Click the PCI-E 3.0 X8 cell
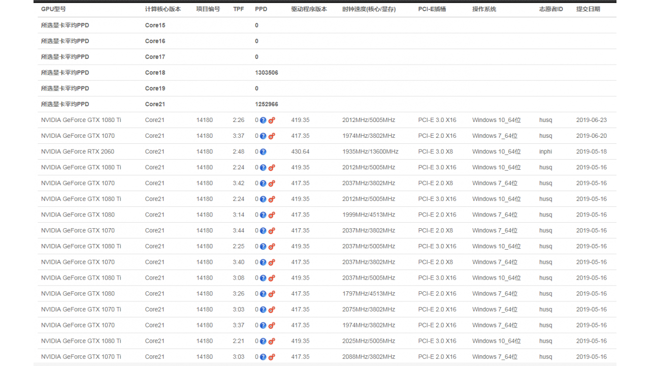The height and width of the screenshot is (366, 650). tap(436, 151)
